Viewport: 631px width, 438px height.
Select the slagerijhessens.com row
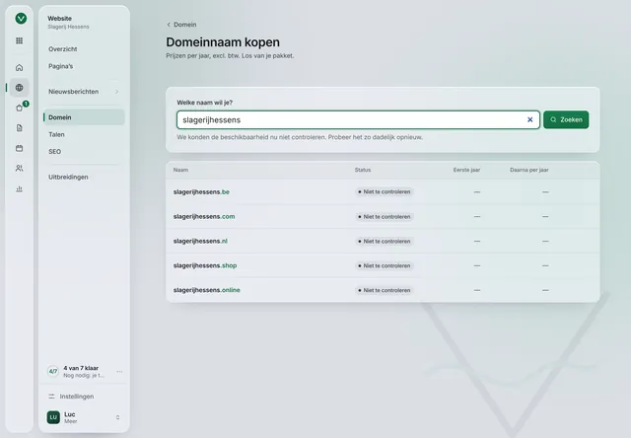(x=383, y=217)
